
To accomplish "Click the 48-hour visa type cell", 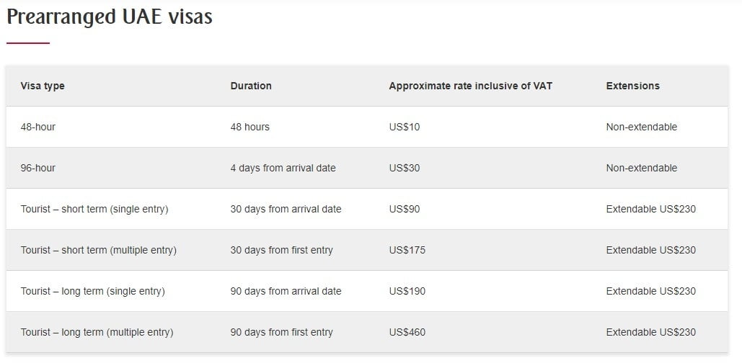I will point(38,127).
